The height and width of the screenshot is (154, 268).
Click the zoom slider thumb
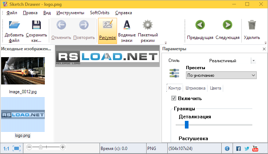pos(41,147)
